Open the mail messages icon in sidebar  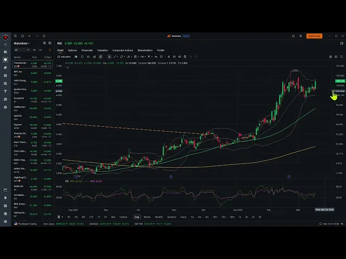point(5,206)
